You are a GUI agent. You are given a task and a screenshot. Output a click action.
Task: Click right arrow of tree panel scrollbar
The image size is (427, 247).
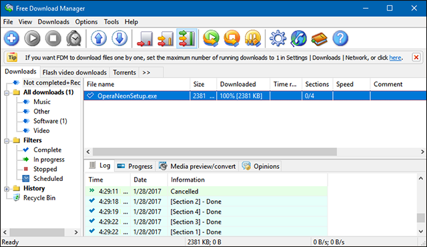(x=76, y=232)
